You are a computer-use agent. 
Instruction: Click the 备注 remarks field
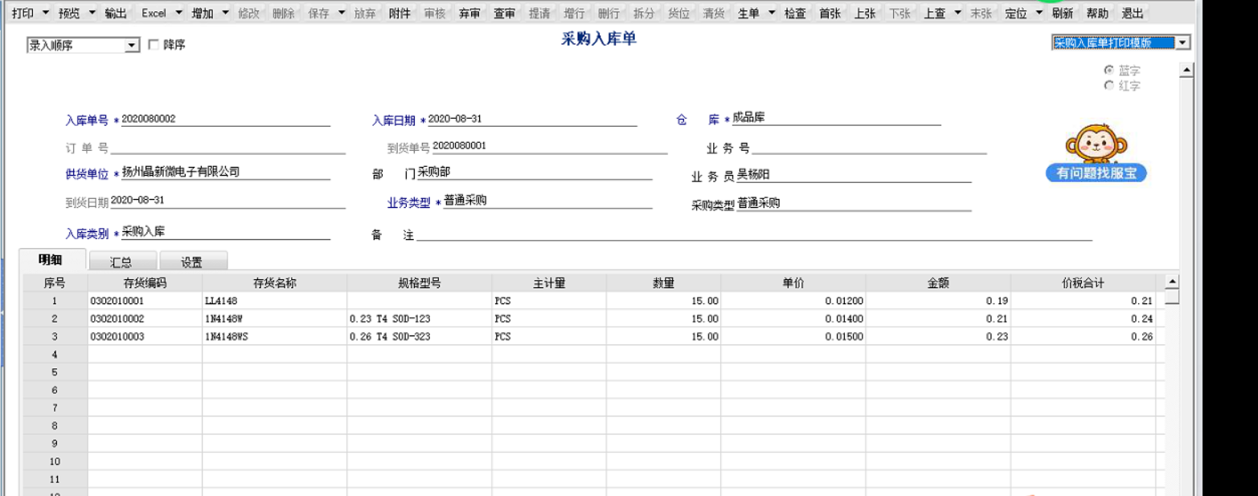coord(754,234)
